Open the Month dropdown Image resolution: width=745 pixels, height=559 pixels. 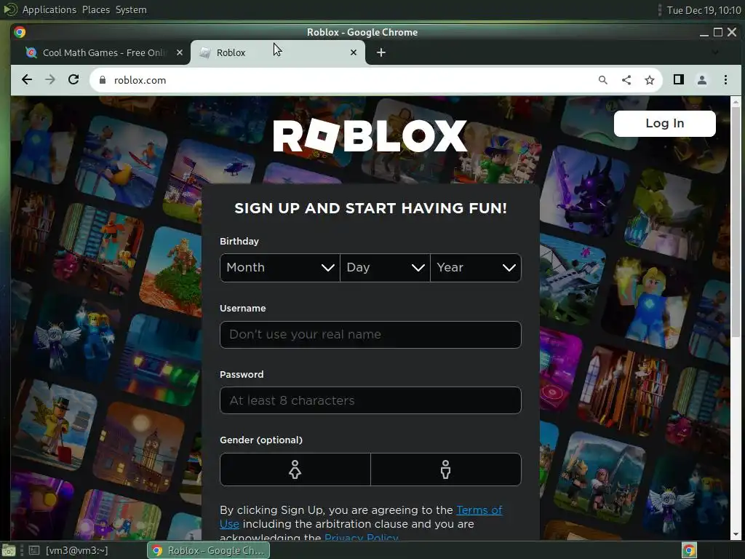(x=280, y=268)
